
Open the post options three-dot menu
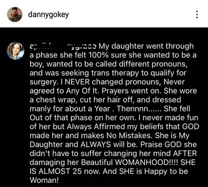click(197, 15)
